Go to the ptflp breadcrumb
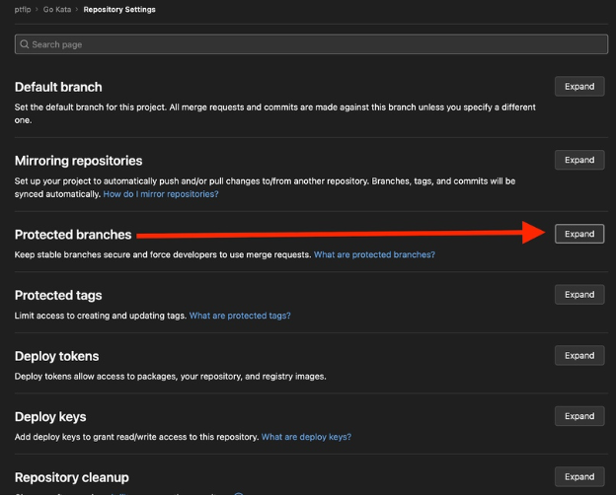 click(x=24, y=10)
